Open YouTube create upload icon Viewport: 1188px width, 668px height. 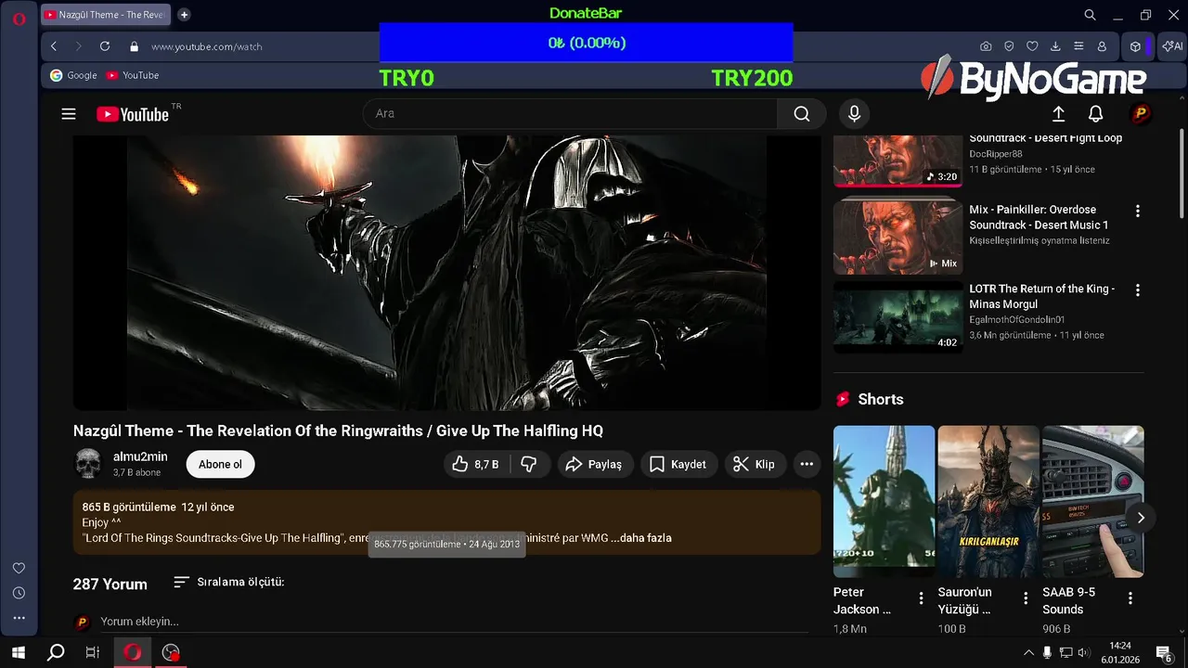tap(1058, 114)
